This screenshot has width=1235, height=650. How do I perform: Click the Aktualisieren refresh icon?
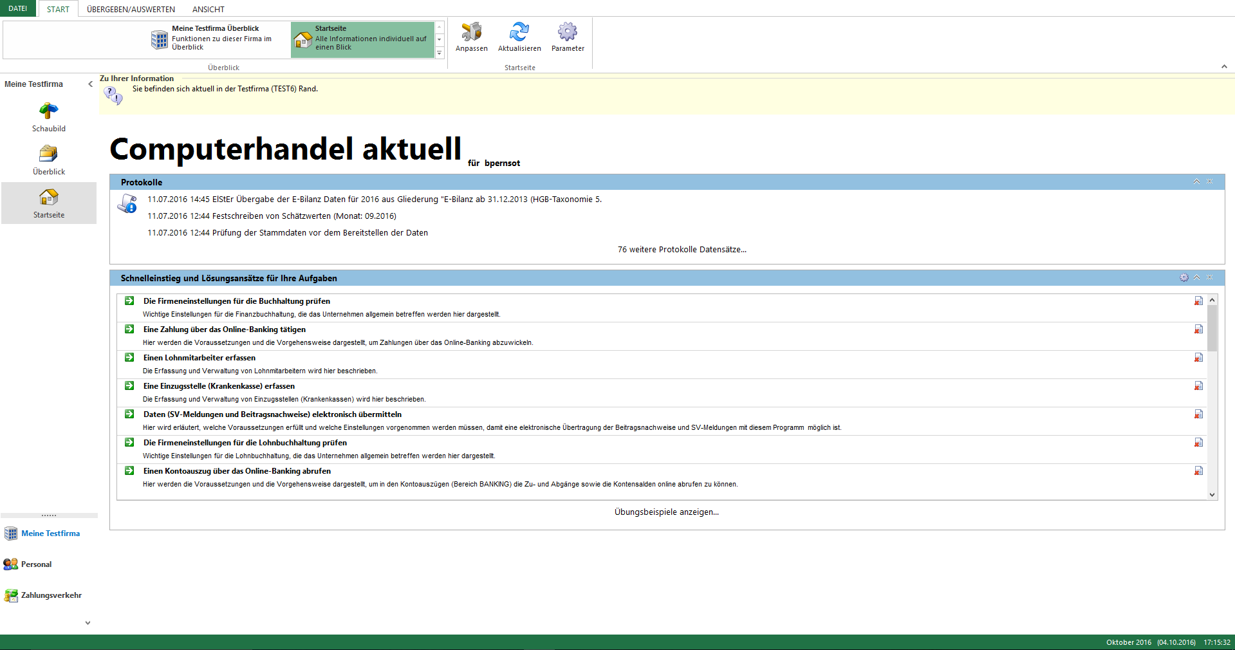(519, 32)
